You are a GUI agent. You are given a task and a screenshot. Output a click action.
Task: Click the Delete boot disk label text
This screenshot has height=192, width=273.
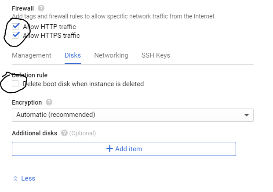coord(84,84)
